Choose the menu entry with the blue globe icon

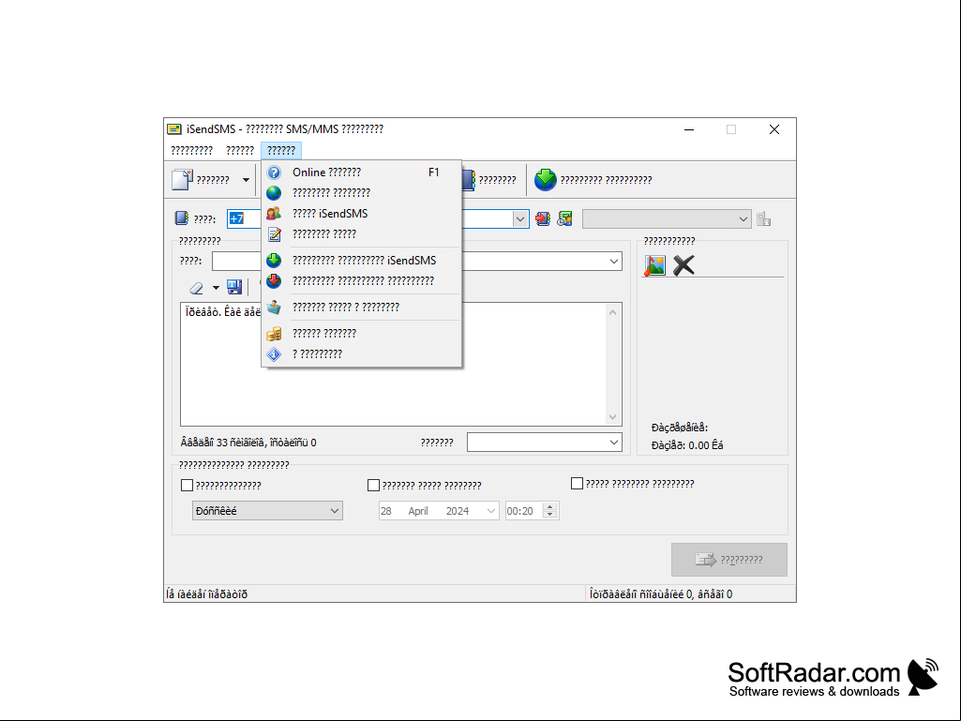click(362, 193)
